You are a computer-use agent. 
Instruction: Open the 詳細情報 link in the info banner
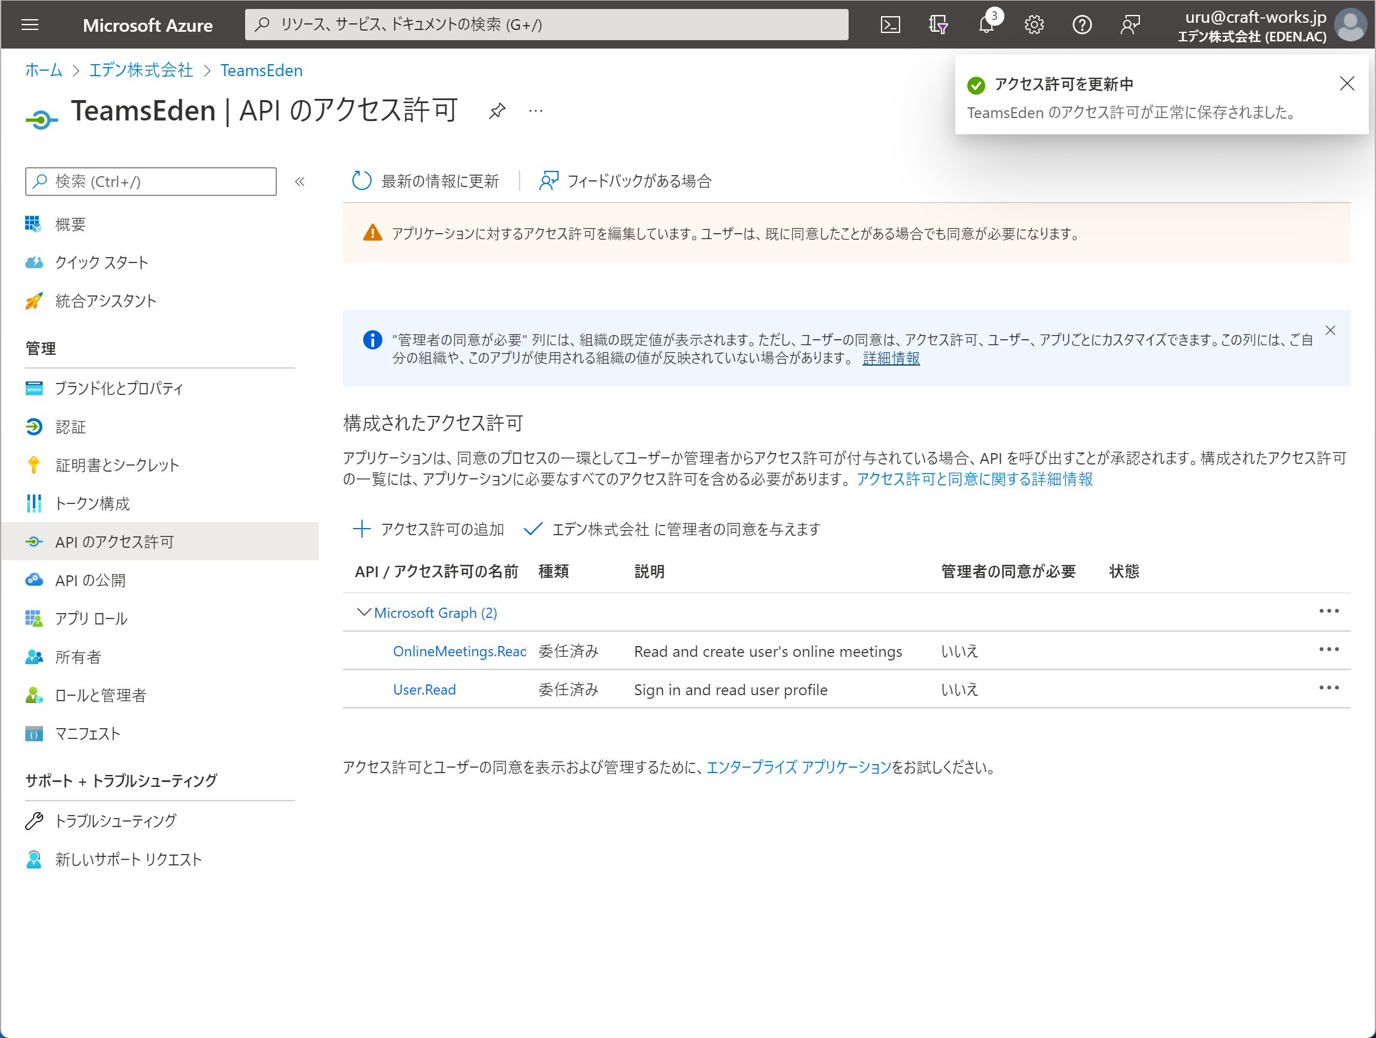click(x=891, y=358)
